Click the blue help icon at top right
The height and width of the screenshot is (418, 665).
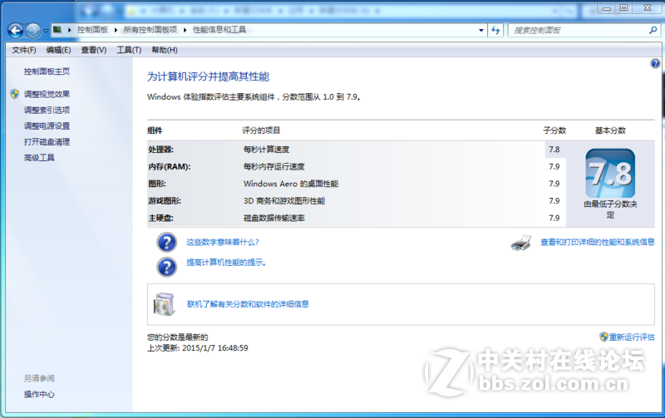[655, 64]
